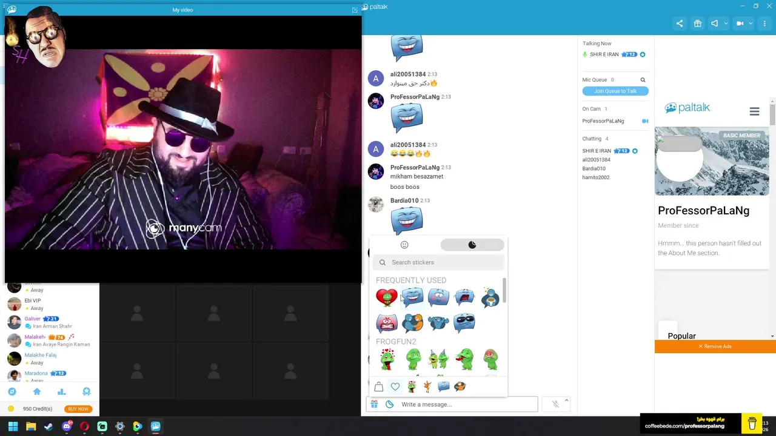The height and width of the screenshot is (436, 776).
Task: Click the Remove Ads bar
Action: (715, 346)
